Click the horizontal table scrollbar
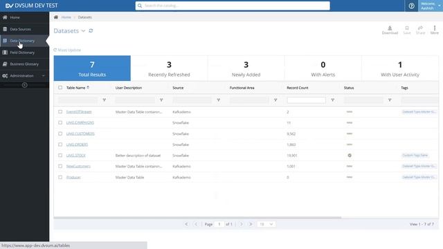 click(x=197, y=218)
